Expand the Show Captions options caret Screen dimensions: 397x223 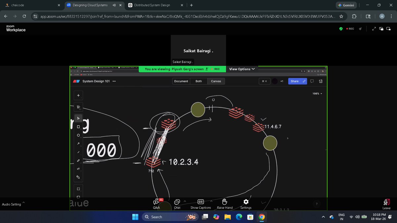(x=211, y=201)
